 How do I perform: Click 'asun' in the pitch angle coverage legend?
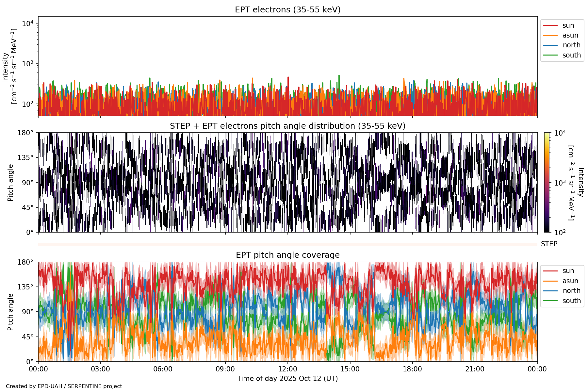click(x=570, y=281)
